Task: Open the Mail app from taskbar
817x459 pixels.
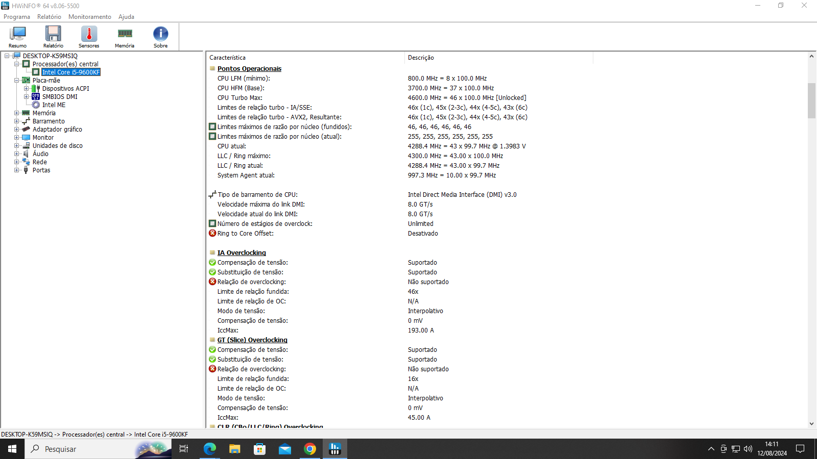Action: [285, 449]
